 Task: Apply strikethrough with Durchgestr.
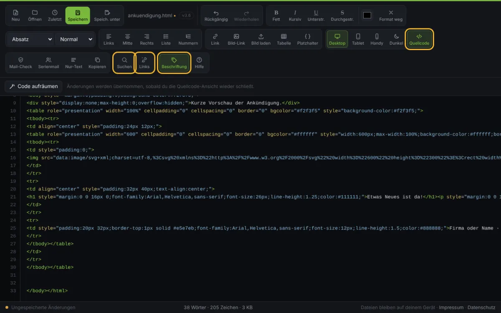tap(342, 15)
